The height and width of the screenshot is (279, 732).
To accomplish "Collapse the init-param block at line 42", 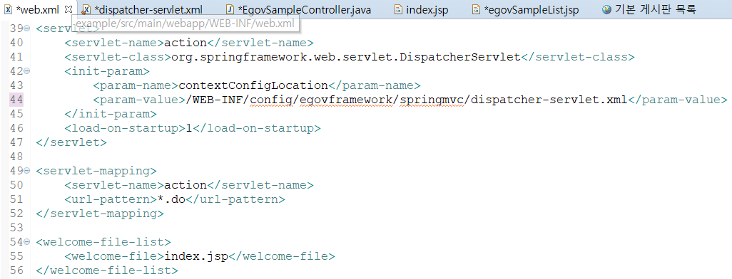I will pos(26,71).
